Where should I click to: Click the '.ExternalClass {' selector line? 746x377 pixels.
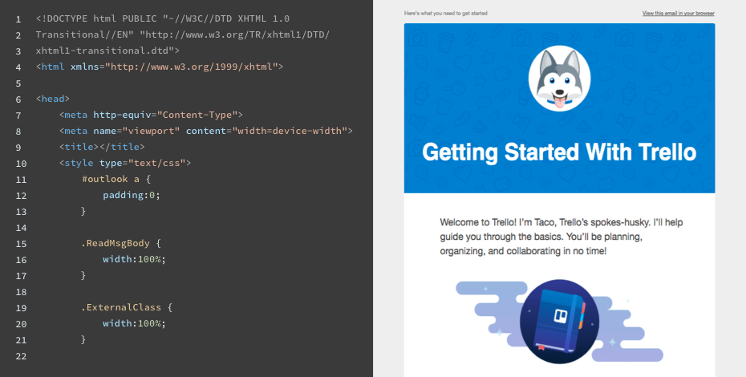127,307
